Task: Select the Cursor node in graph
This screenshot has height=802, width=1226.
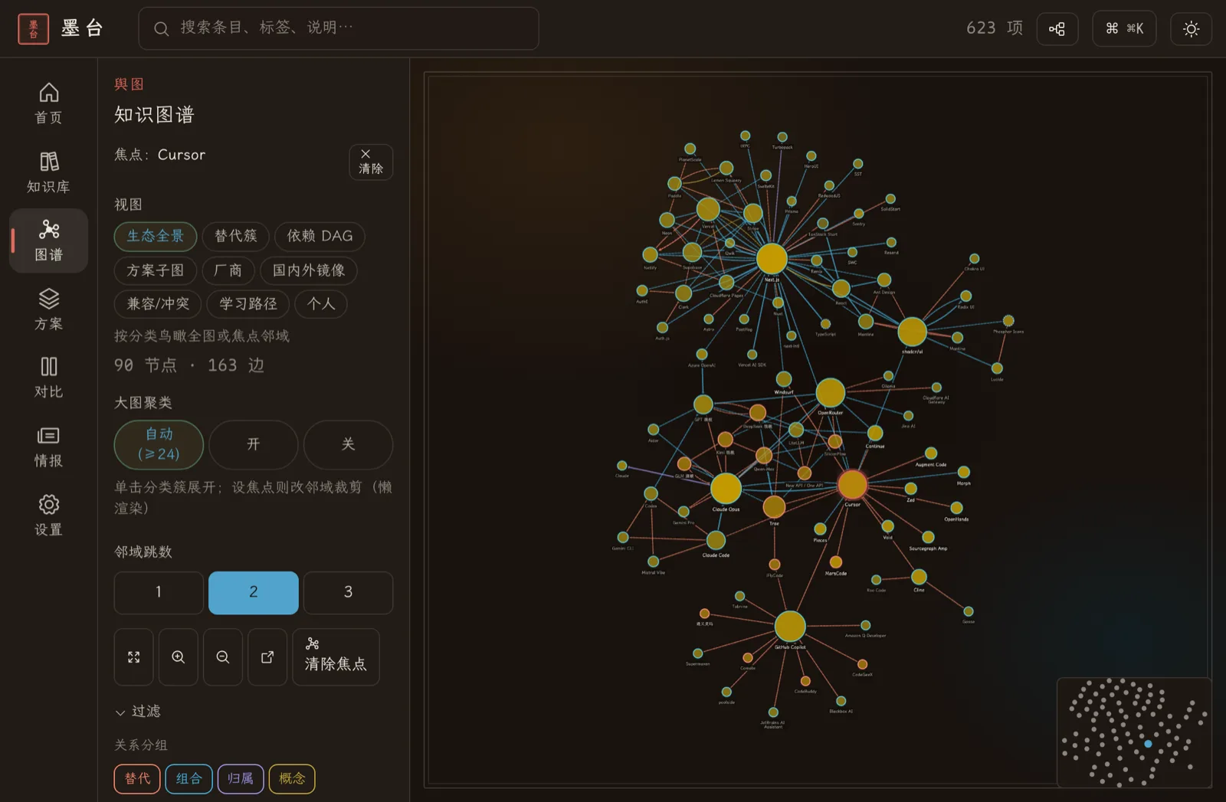Action: click(852, 485)
